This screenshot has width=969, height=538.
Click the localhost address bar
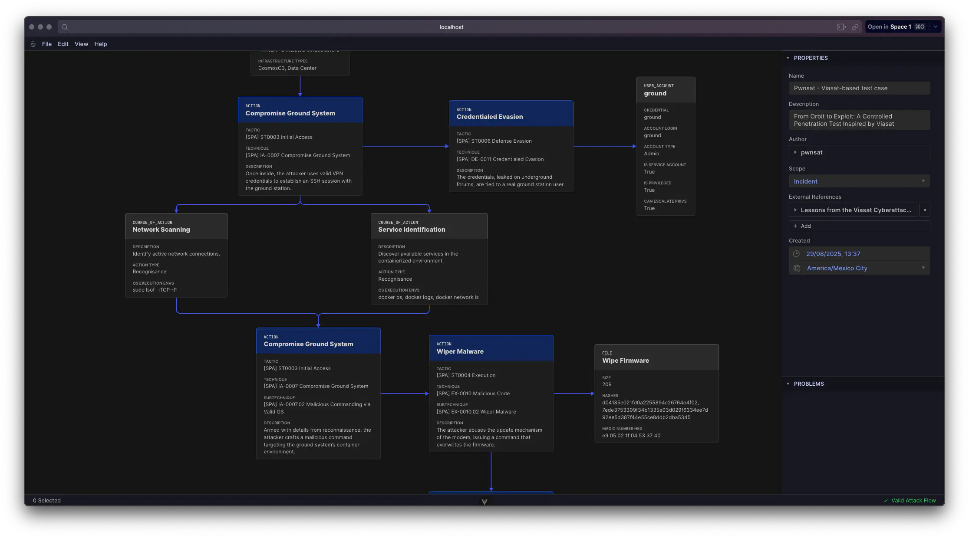coord(451,27)
